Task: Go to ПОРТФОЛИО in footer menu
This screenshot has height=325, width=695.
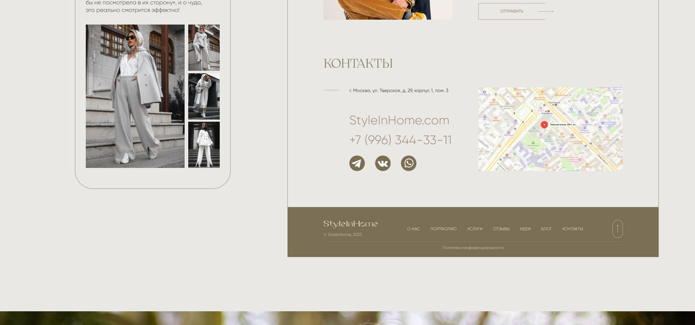Action: (443, 229)
